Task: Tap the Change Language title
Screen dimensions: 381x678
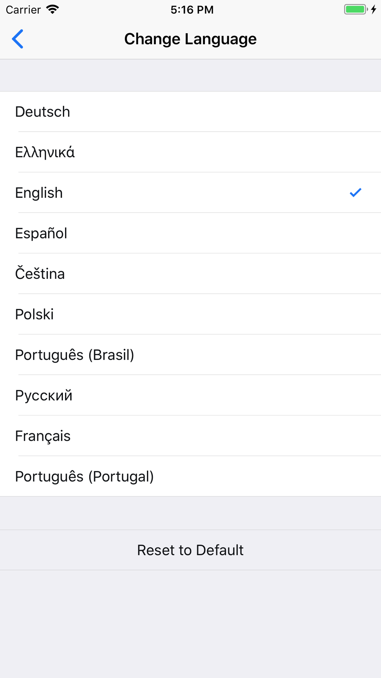Action: (190, 39)
